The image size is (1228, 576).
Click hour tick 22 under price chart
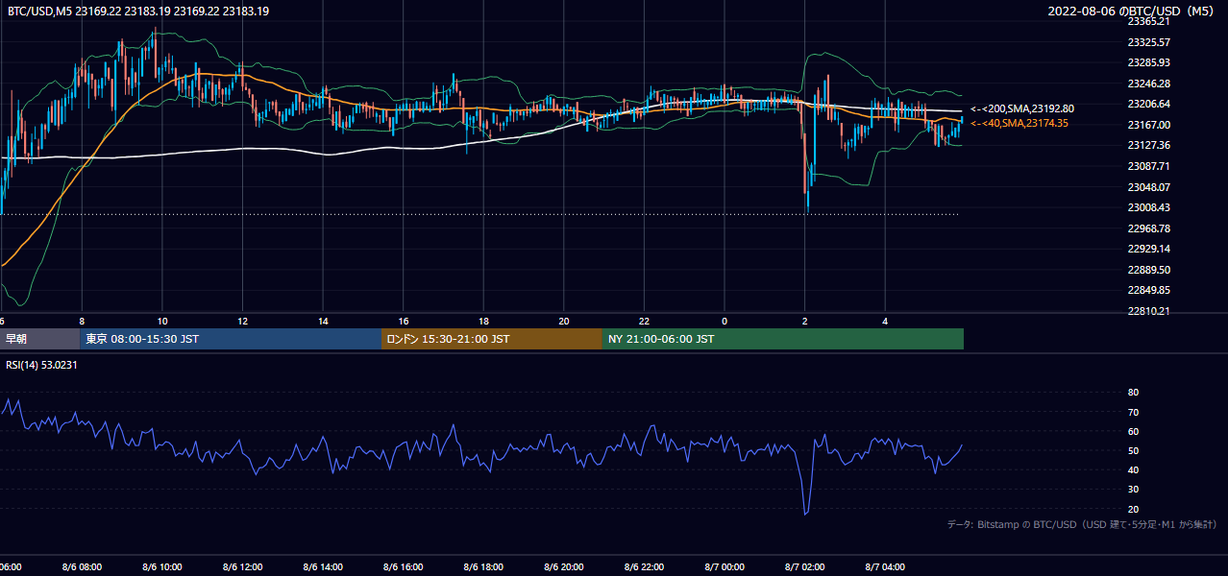tap(644, 321)
